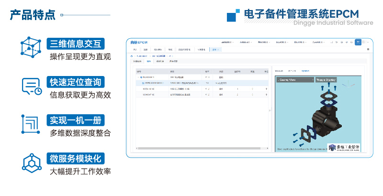The image size is (383, 196).
Task: Click the small grey square icon ending the tab bar
Action: click(368, 49)
